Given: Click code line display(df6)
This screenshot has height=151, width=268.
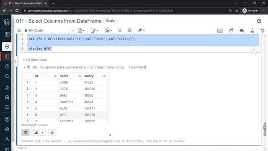Looking at the screenshot, I should pyautogui.click(x=40, y=49).
